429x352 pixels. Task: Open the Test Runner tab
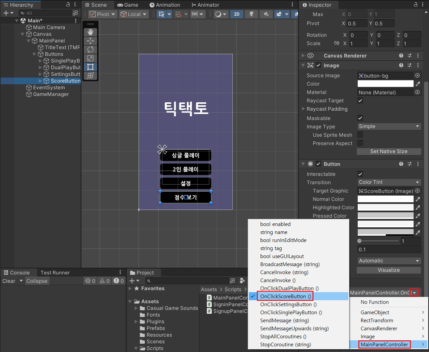(55, 272)
